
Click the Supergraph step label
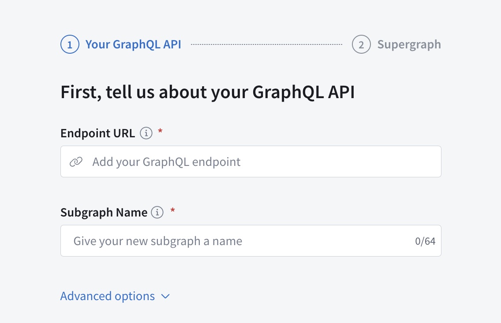[409, 44]
